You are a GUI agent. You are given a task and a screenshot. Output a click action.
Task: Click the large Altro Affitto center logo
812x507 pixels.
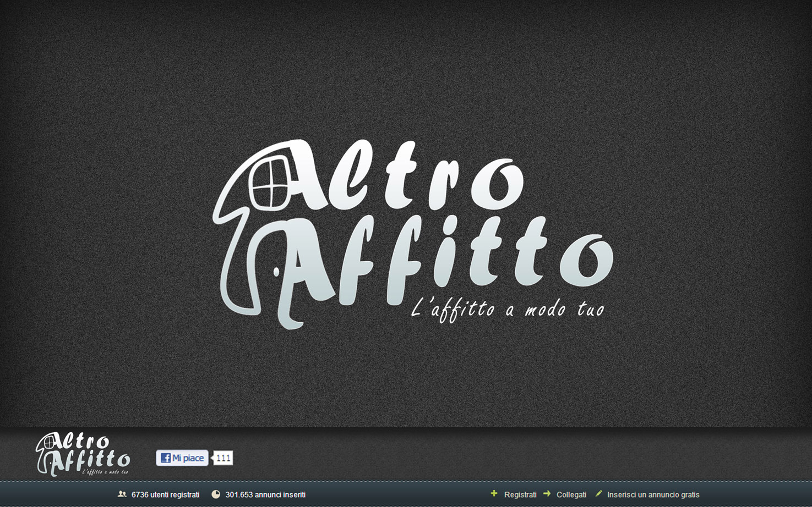[x=413, y=234]
